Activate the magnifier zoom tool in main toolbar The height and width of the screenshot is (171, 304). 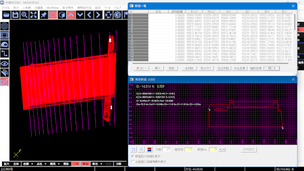(24, 15)
